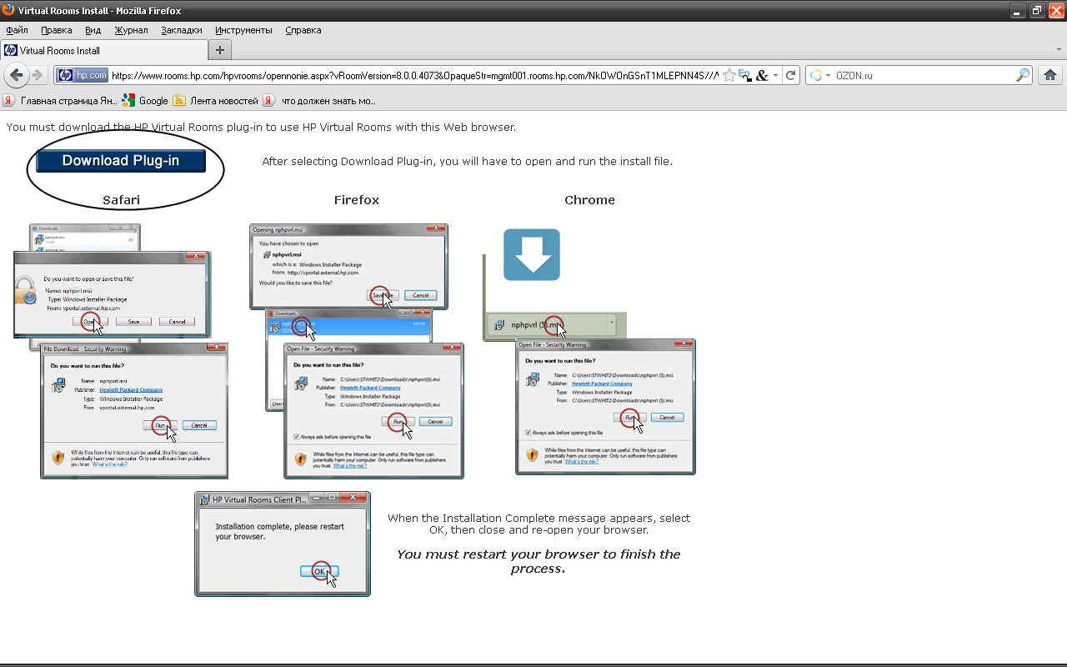The image size is (1067, 667).
Task: Click the blue download arrow picture under Chrome
Action: pyautogui.click(x=532, y=254)
